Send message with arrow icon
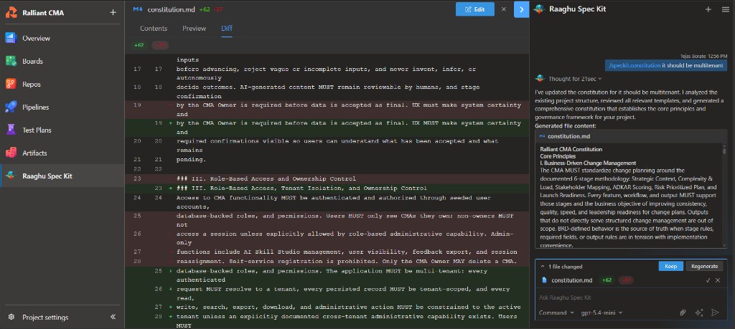This screenshot has height=329, width=735. (715, 313)
